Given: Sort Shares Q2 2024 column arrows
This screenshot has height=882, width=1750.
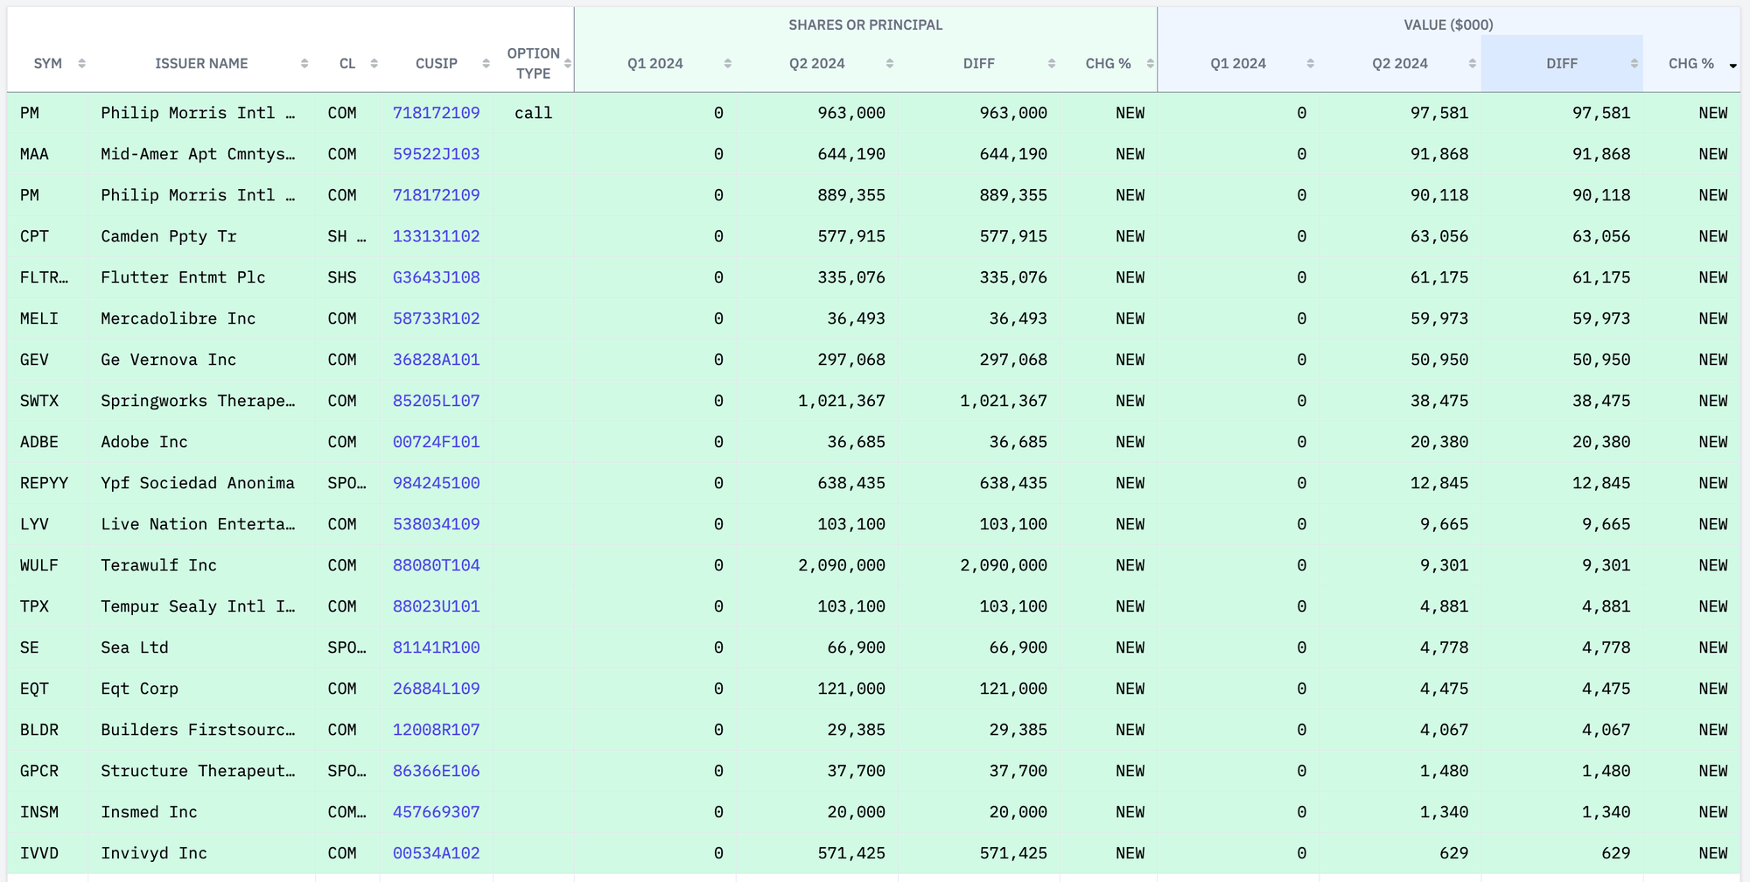Looking at the screenshot, I should [890, 64].
